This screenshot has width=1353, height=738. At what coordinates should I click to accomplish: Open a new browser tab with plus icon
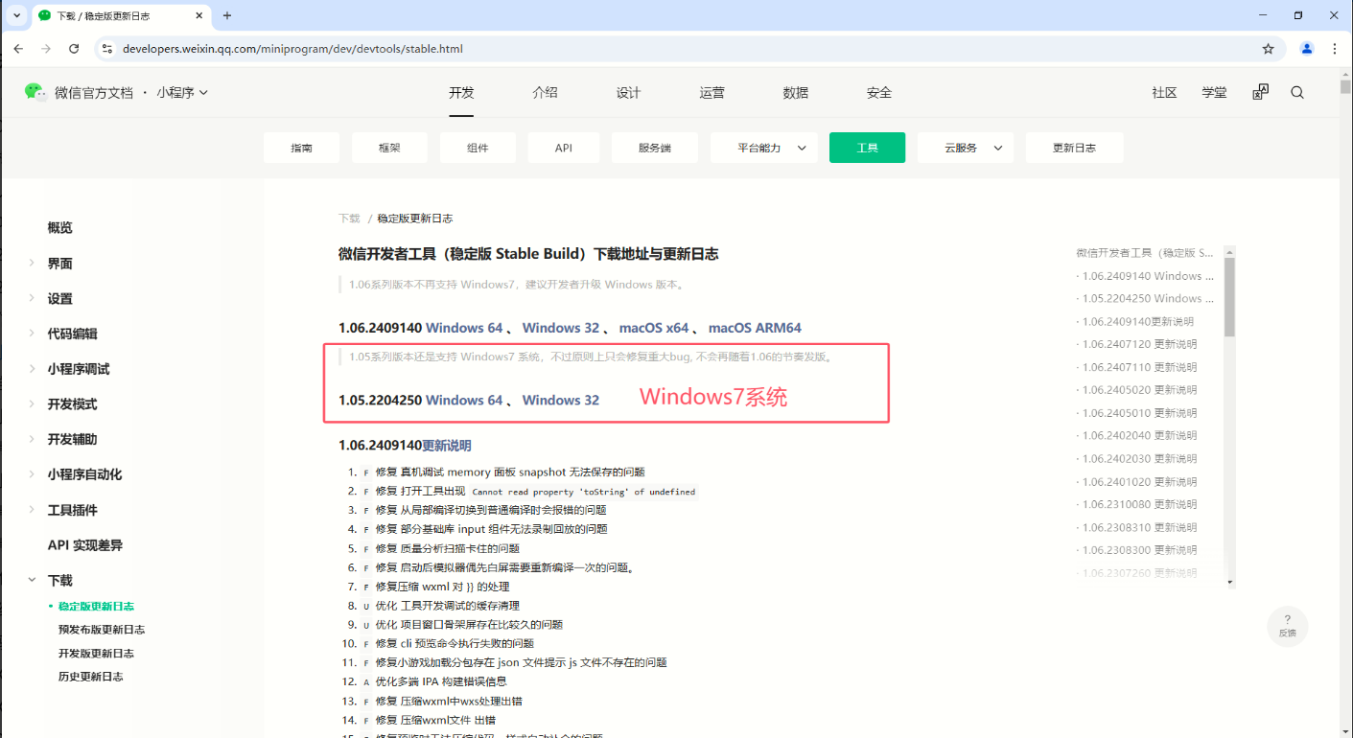(227, 15)
